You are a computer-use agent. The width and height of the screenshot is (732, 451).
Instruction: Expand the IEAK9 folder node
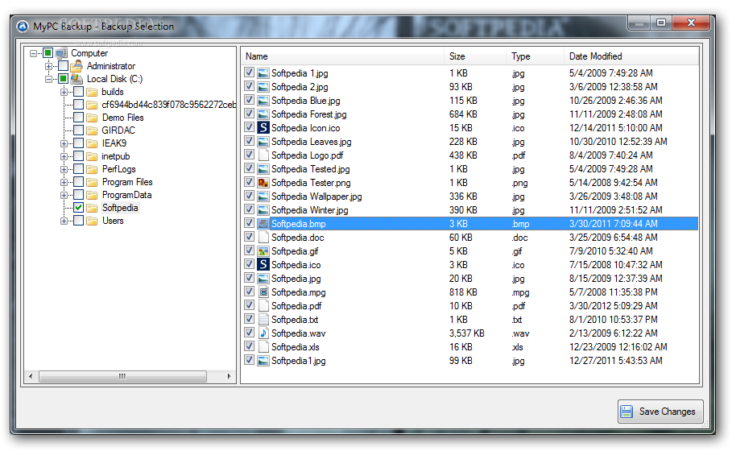click(x=64, y=144)
